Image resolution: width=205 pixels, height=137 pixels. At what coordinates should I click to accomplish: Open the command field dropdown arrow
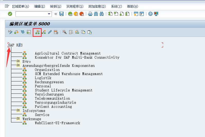(49, 14)
